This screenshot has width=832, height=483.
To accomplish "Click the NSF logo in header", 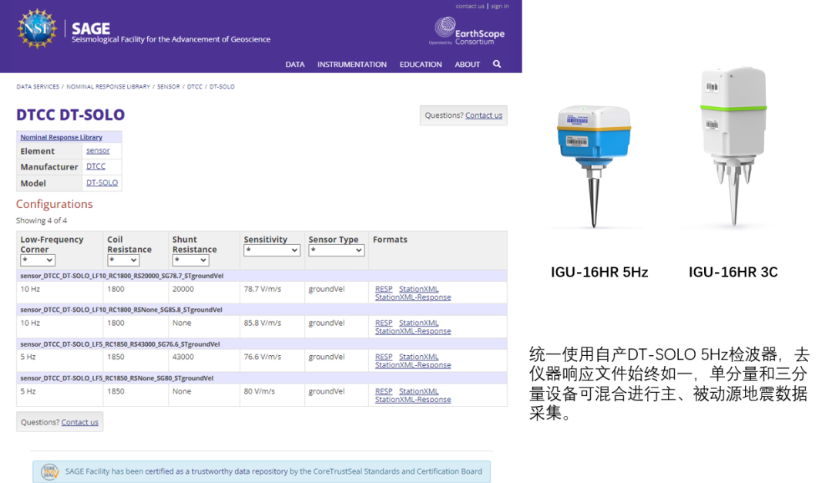I will click(x=37, y=29).
